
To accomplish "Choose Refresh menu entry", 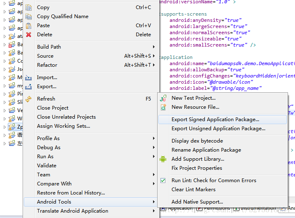I will point(91,99).
